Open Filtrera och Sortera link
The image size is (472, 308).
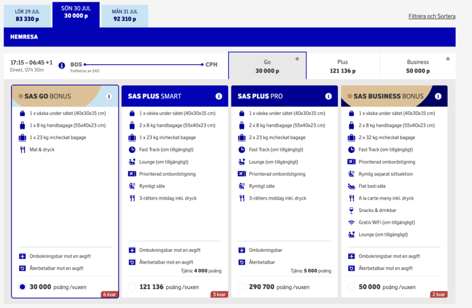pos(431,16)
